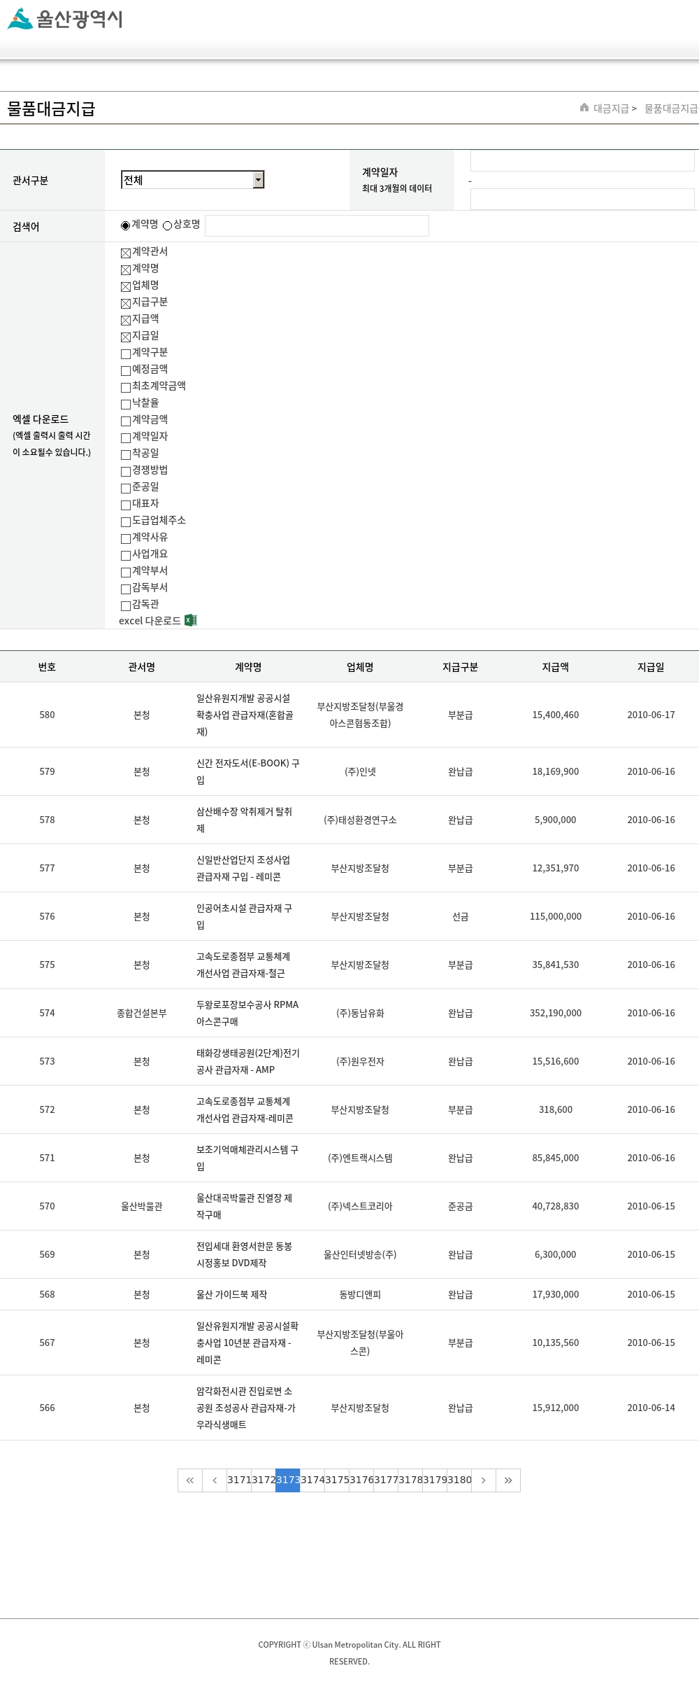Click the 대금지급 breadcrumb link

click(611, 108)
